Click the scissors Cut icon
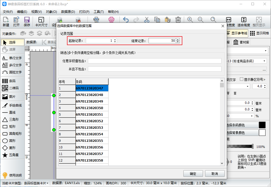 point(146,20)
